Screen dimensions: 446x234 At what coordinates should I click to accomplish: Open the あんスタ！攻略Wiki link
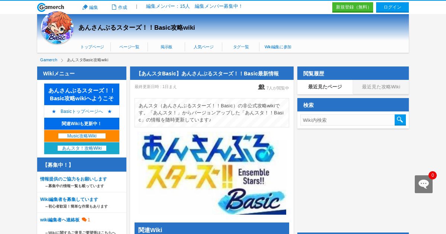82,148
